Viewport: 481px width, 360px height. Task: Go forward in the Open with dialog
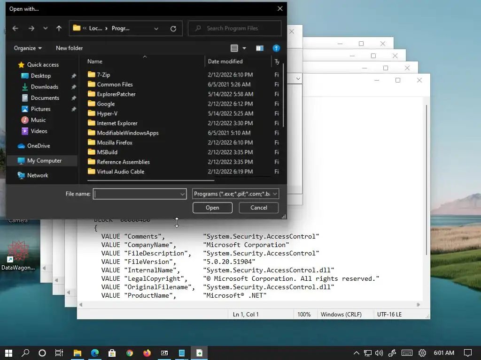31,29
